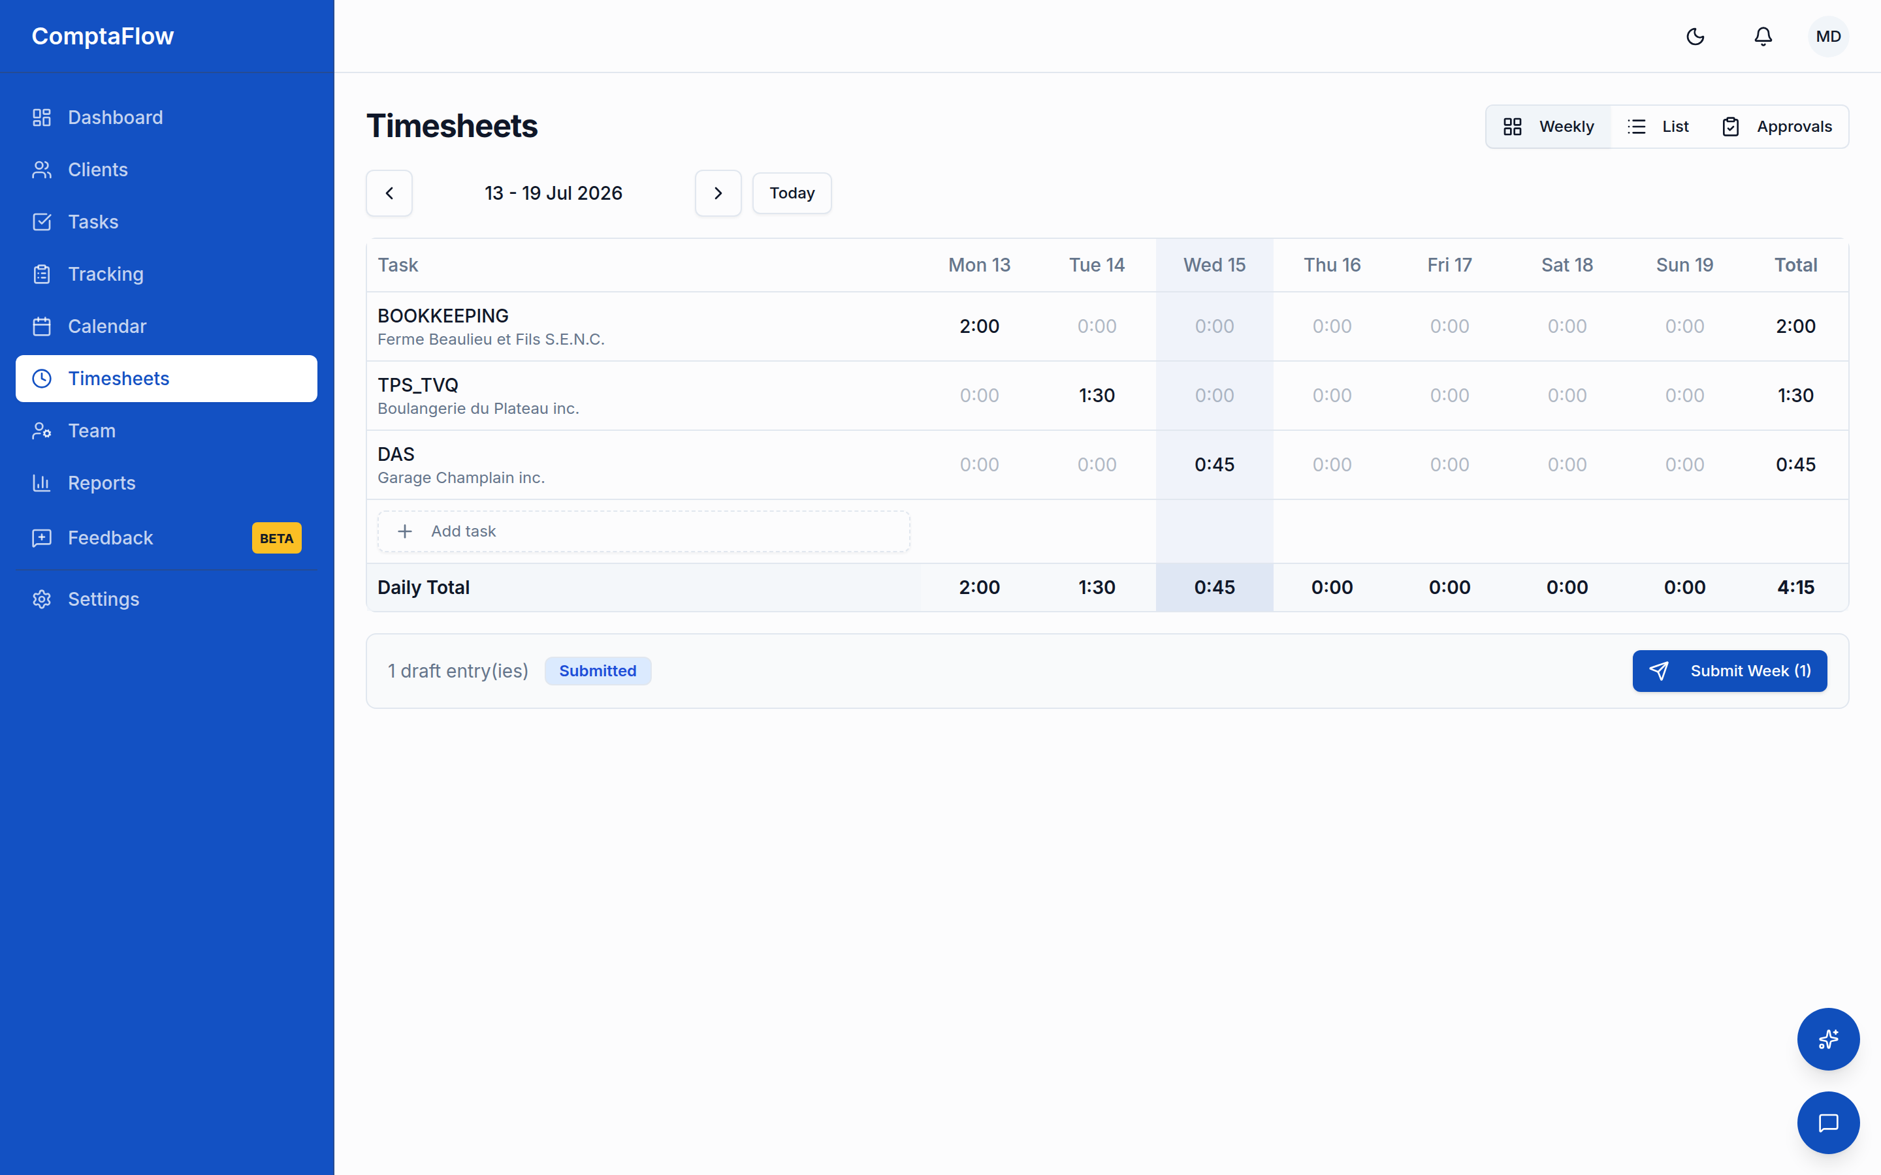This screenshot has height=1175, width=1881.
Task: Click the ComptaFlow logo
Action: tap(103, 36)
